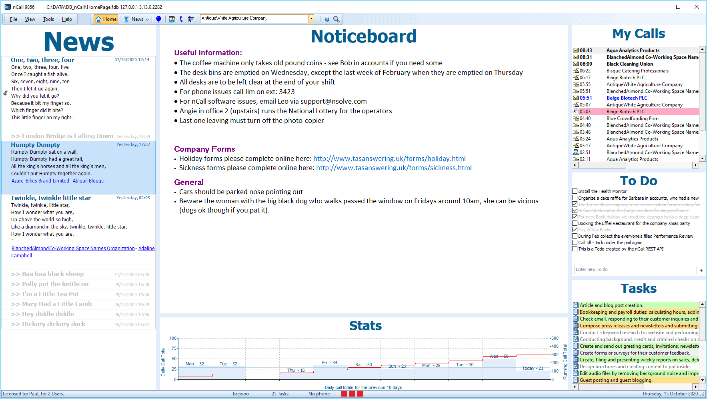The height and width of the screenshot is (399, 707).
Task: Click the Article and blog post creation task icon
Action: point(576,305)
